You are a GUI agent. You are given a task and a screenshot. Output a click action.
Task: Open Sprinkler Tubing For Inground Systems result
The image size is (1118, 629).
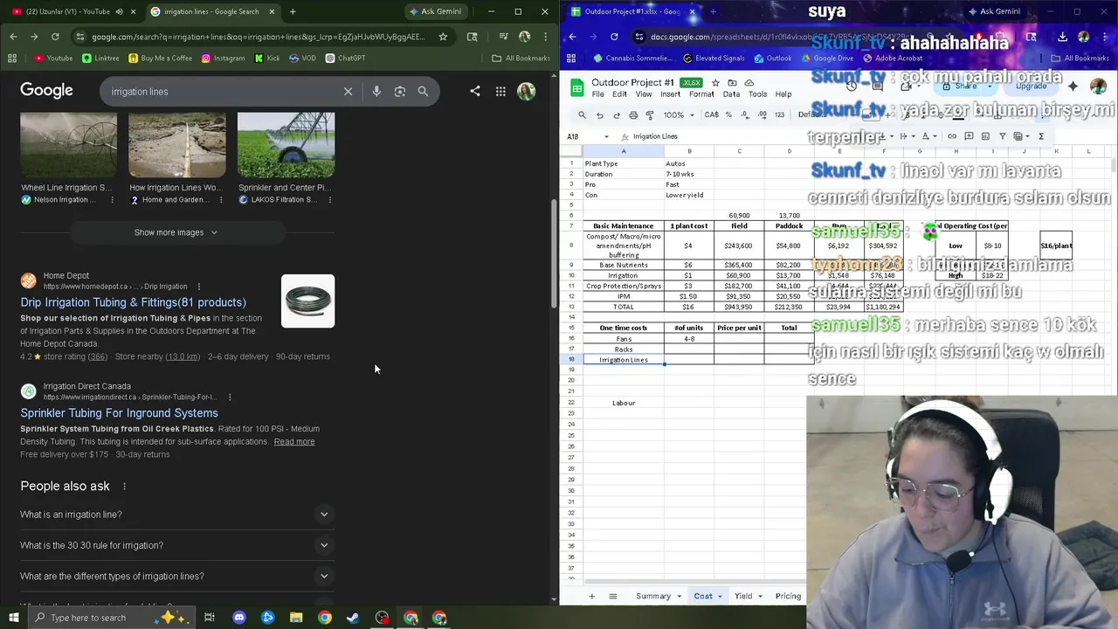click(120, 413)
